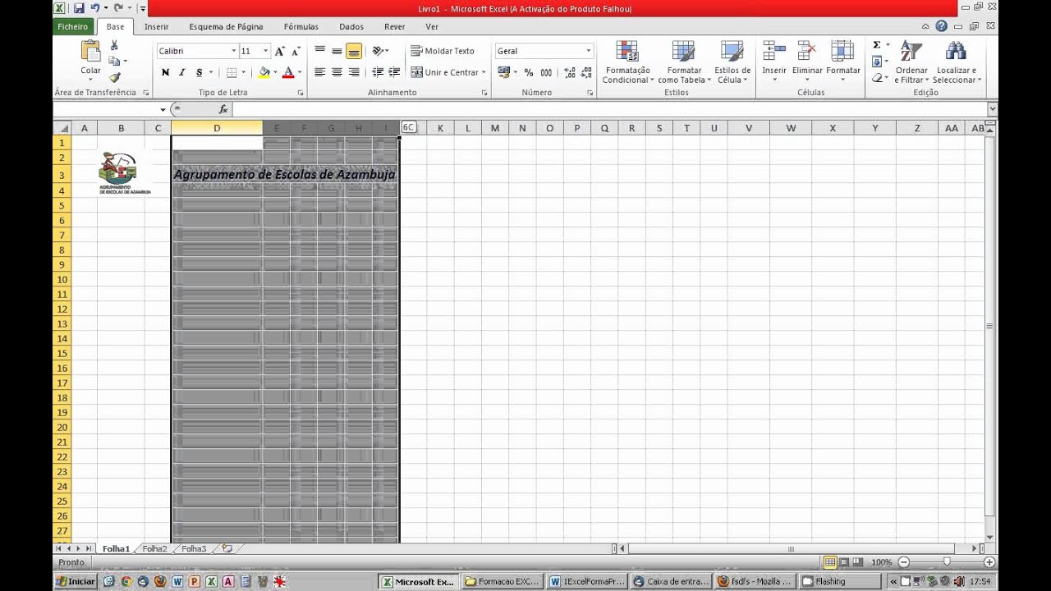Image resolution: width=1051 pixels, height=591 pixels.
Task: Click the Eliminar cells button
Action: [x=807, y=62]
